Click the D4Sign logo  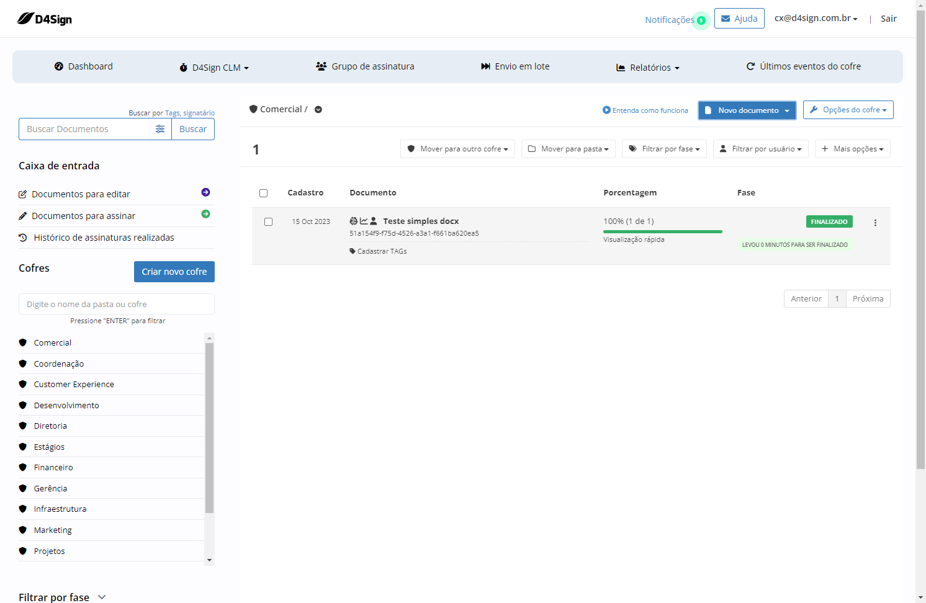(x=45, y=19)
